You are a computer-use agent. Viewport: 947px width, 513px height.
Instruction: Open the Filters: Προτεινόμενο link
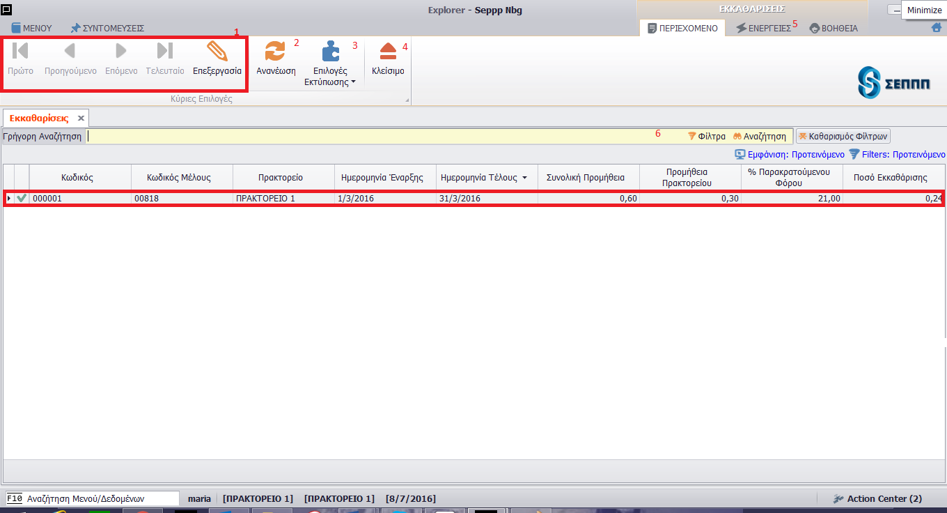897,155
